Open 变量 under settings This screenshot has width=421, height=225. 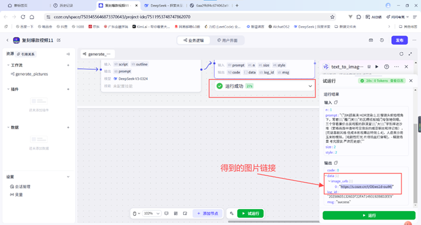click(x=16, y=195)
